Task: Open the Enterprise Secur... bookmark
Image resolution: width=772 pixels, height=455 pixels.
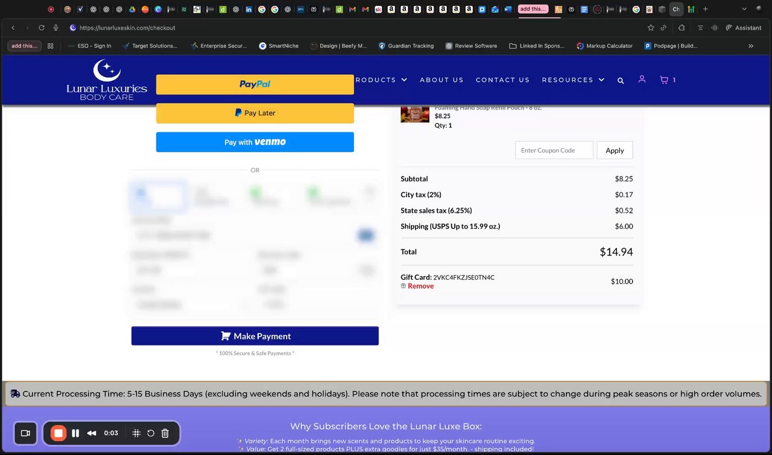Action: point(218,46)
